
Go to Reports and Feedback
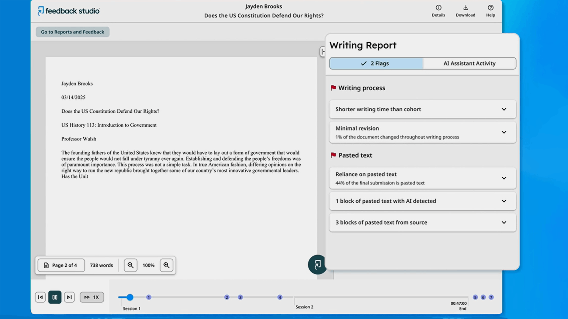(73, 32)
